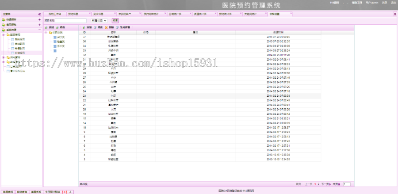
Task: Select the row with ID 14
Action: [x=200, y=123]
